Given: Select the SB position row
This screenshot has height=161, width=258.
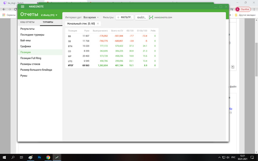Looking at the screenshot, I should tap(112, 41).
